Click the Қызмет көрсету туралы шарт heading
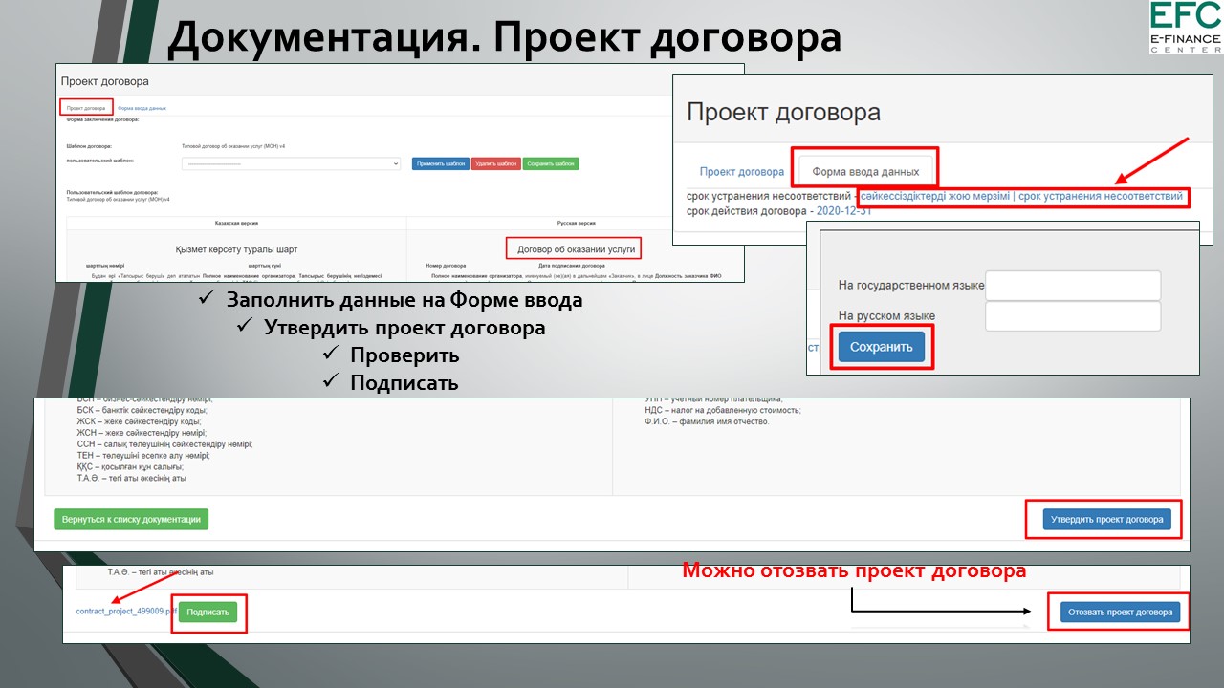Screen dimensions: 1224x688 pyautogui.click(x=236, y=249)
